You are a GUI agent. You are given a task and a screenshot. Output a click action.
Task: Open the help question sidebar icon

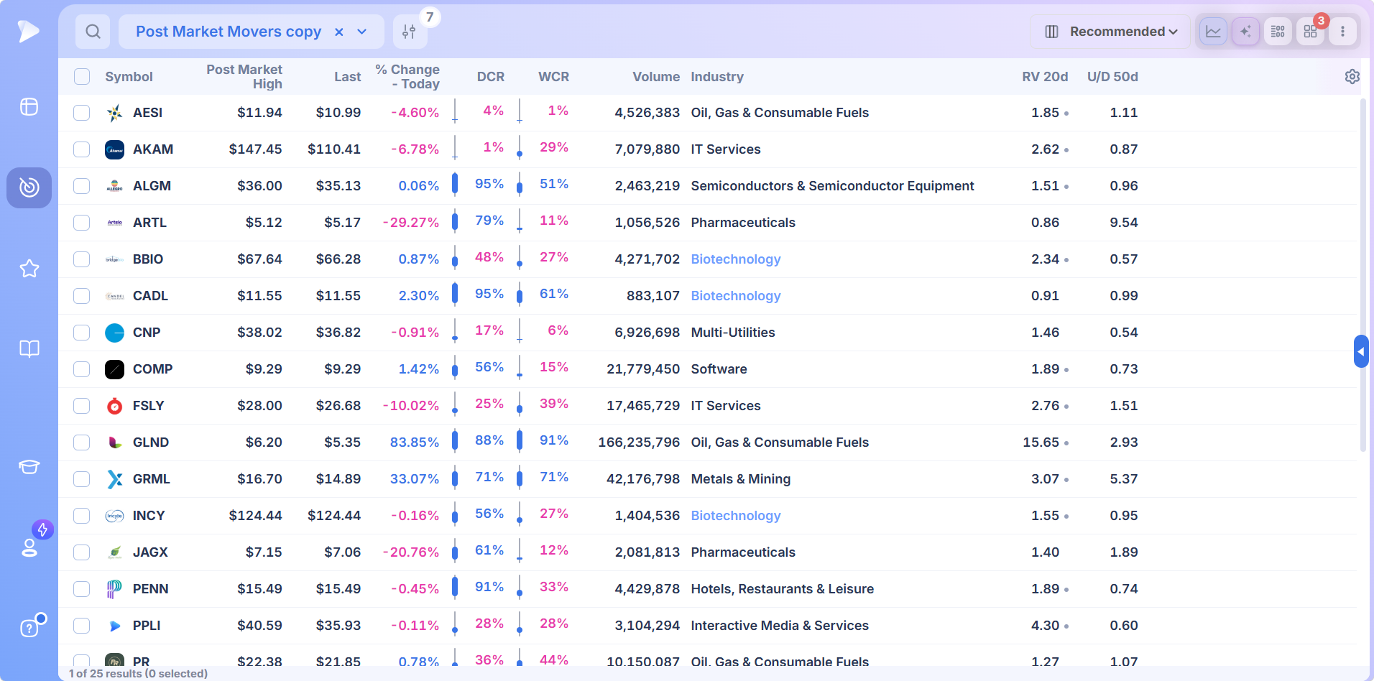point(29,629)
